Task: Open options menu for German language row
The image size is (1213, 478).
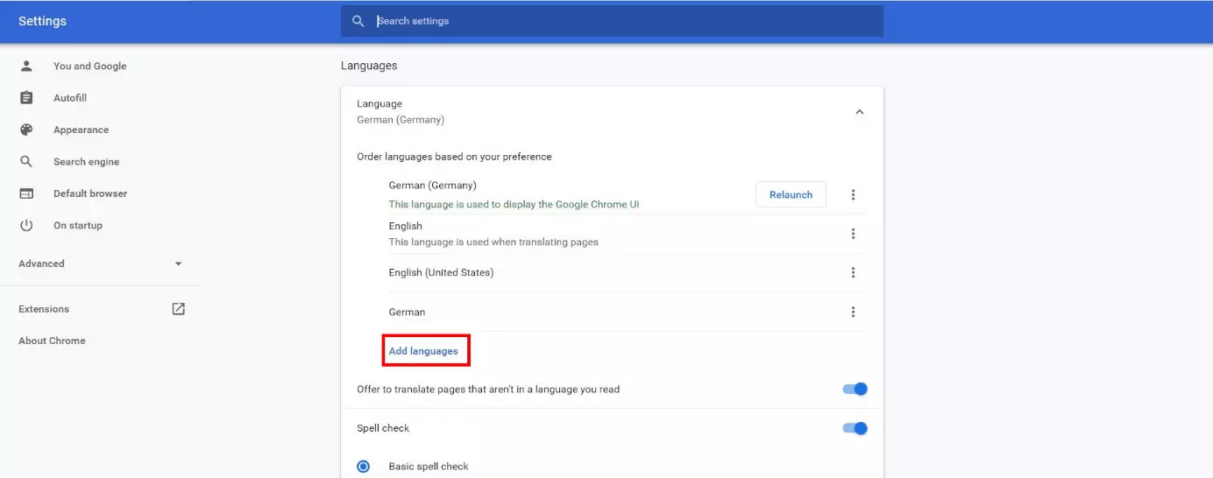Action: [853, 313]
